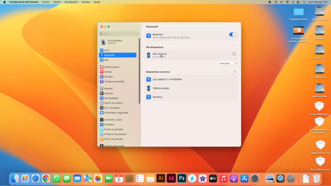Launch Safari from the Dock
The image size is (331, 186).
[x=35, y=178]
